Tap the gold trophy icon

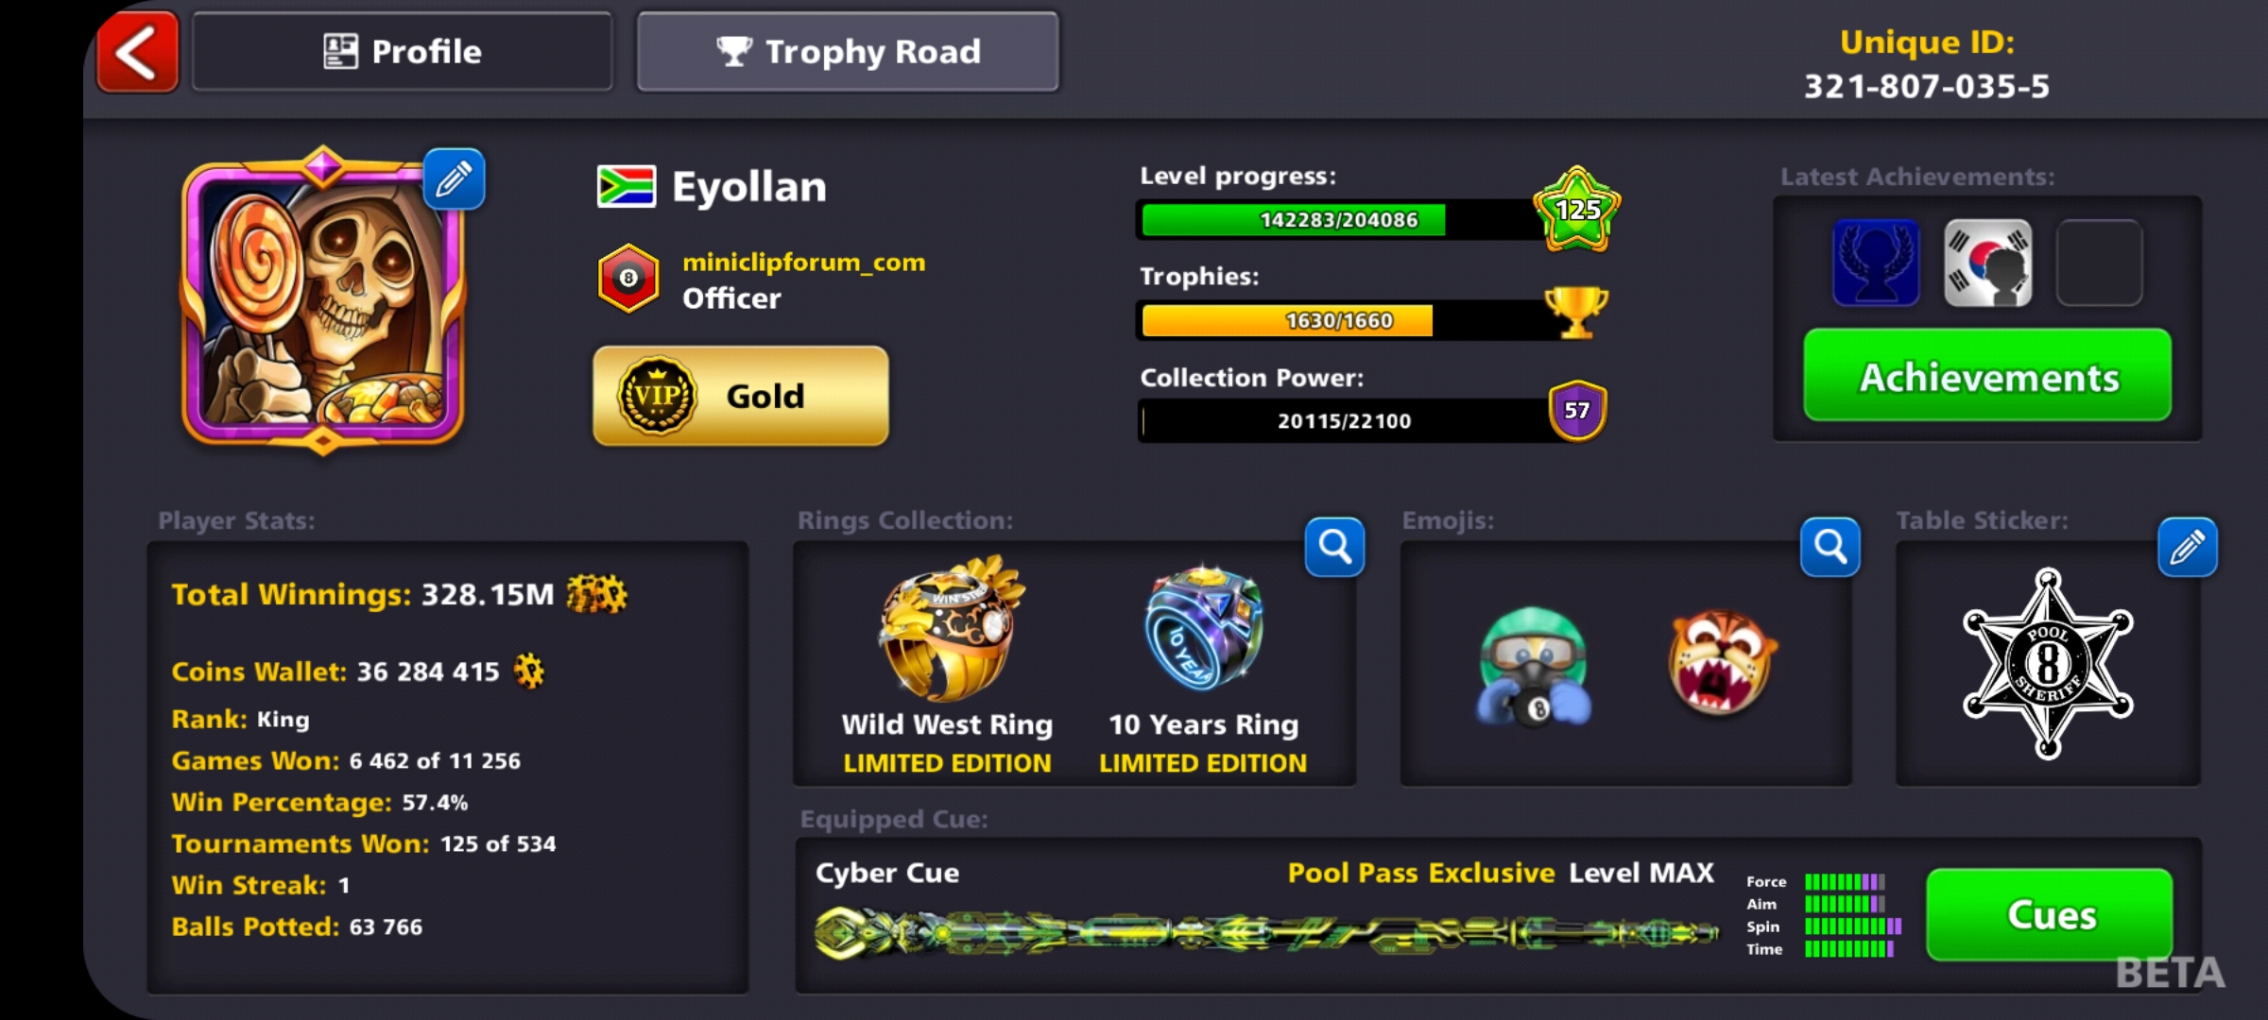click(1575, 313)
